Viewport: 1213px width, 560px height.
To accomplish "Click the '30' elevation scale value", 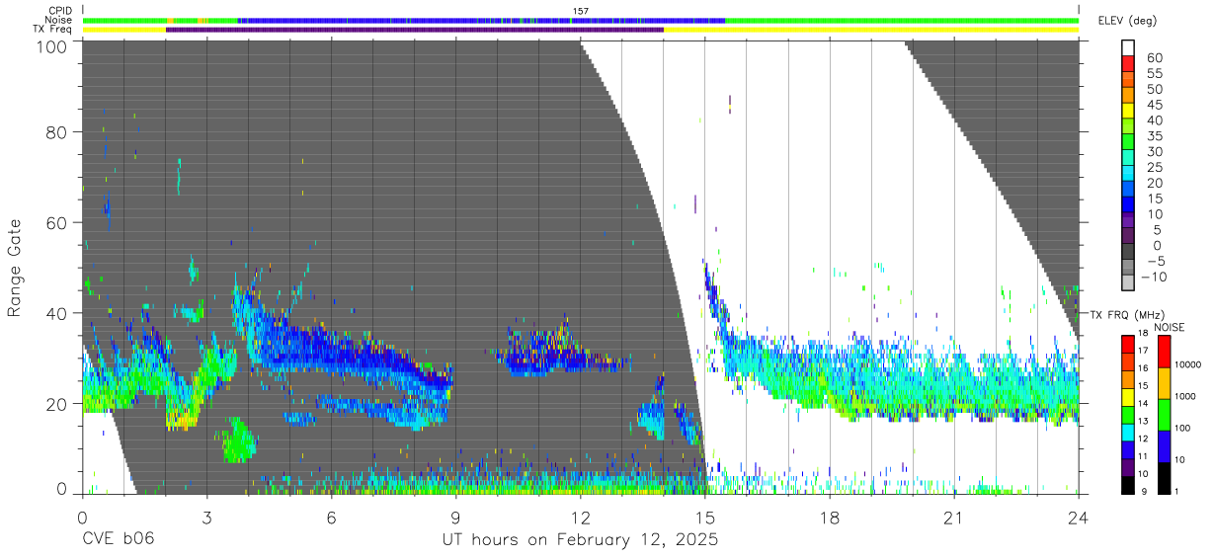I will pos(1157,152).
